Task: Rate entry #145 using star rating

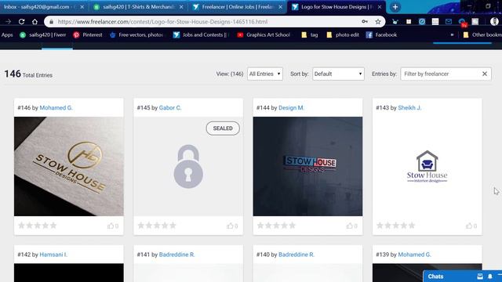Action: [157, 226]
